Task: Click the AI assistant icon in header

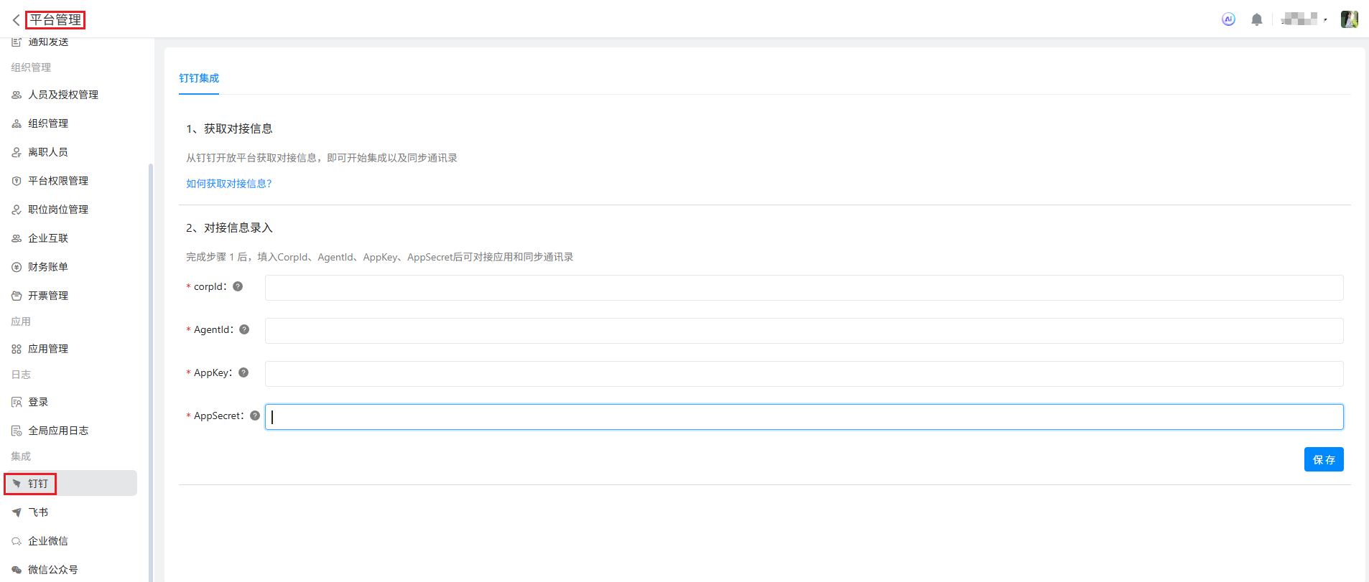Action: pos(1228,19)
